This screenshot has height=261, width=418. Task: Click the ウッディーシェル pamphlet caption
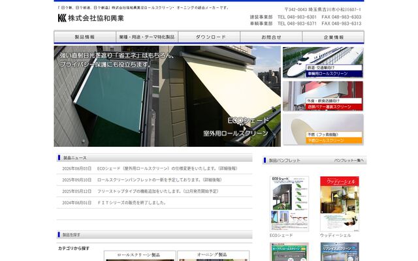(335, 236)
